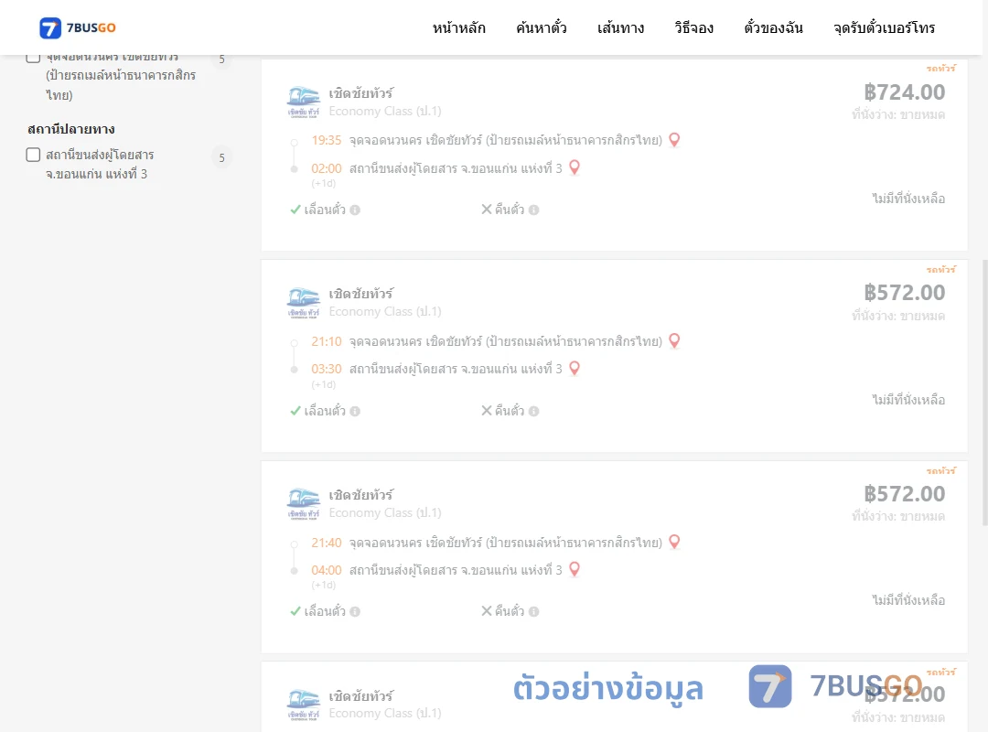Click the bus logo in the bottom partial trip card

pos(304,705)
